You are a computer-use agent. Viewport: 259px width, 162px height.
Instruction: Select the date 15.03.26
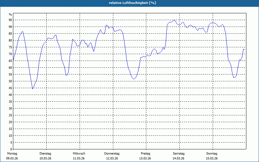click(212, 158)
